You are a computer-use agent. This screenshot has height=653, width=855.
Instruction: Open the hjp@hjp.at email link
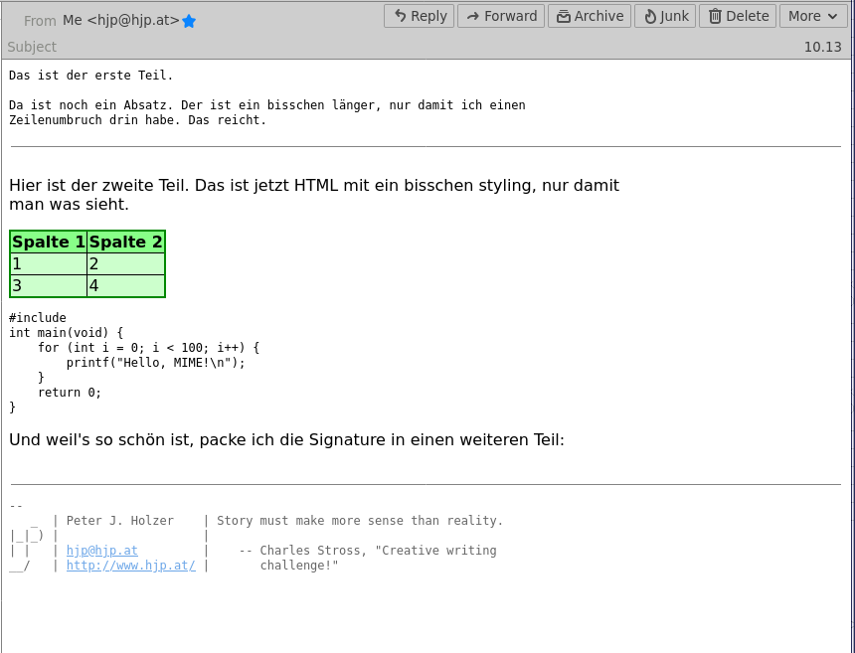coord(103,550)
